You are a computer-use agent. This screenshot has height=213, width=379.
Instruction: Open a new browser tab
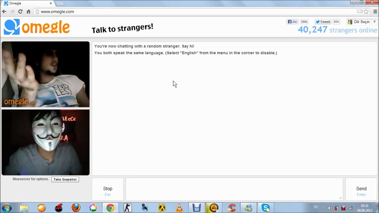coord(60,3)
